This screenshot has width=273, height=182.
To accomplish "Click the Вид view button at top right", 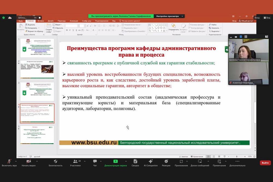I will tap(266, 18).
